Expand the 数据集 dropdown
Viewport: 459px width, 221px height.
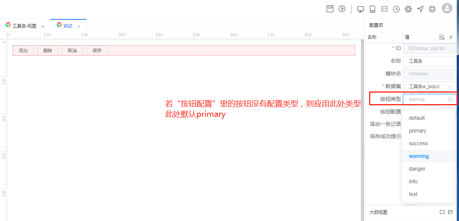pos(450,87)
